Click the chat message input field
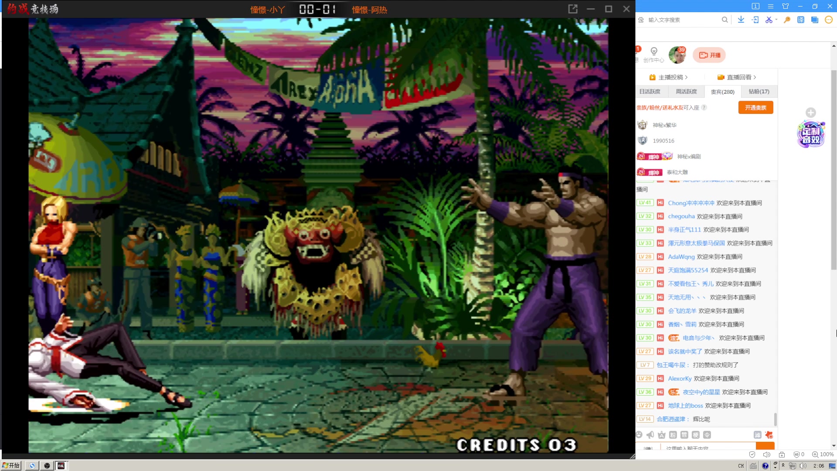Viewport: 837px width, 471px height. [708, 447]
